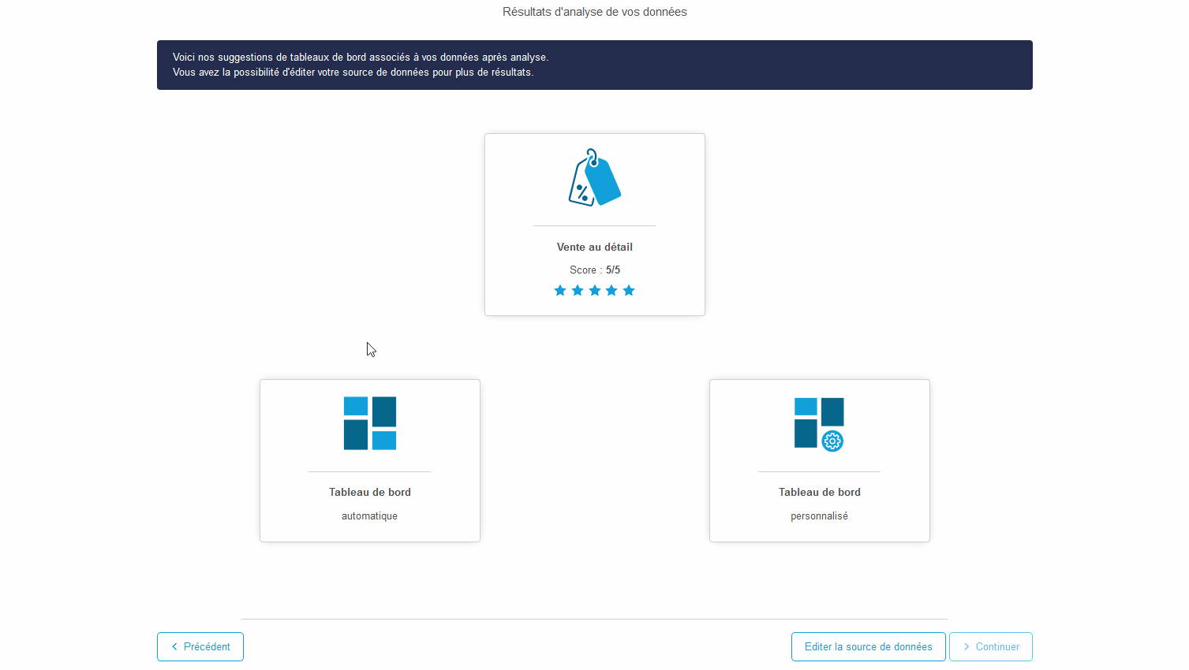Viewport: 1189px width, 670px height.
Task: Open Editer la source de données
Action: click(868, 646)
